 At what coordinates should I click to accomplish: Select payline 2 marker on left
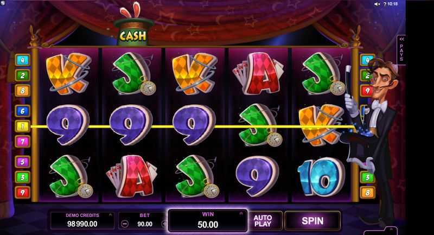[x=23, y=75]
